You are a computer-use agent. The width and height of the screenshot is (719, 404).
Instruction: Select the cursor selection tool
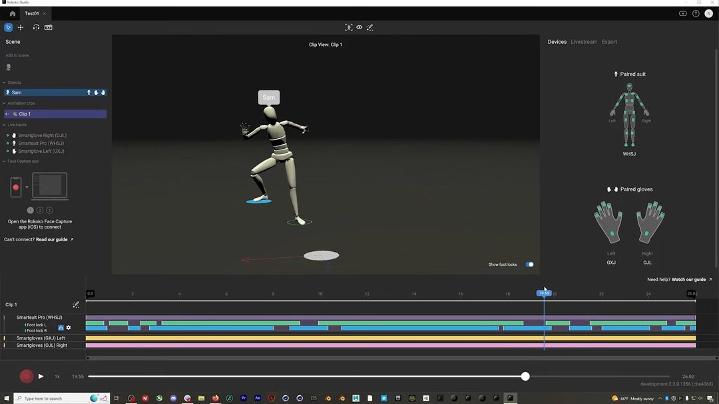pos(9,27)
